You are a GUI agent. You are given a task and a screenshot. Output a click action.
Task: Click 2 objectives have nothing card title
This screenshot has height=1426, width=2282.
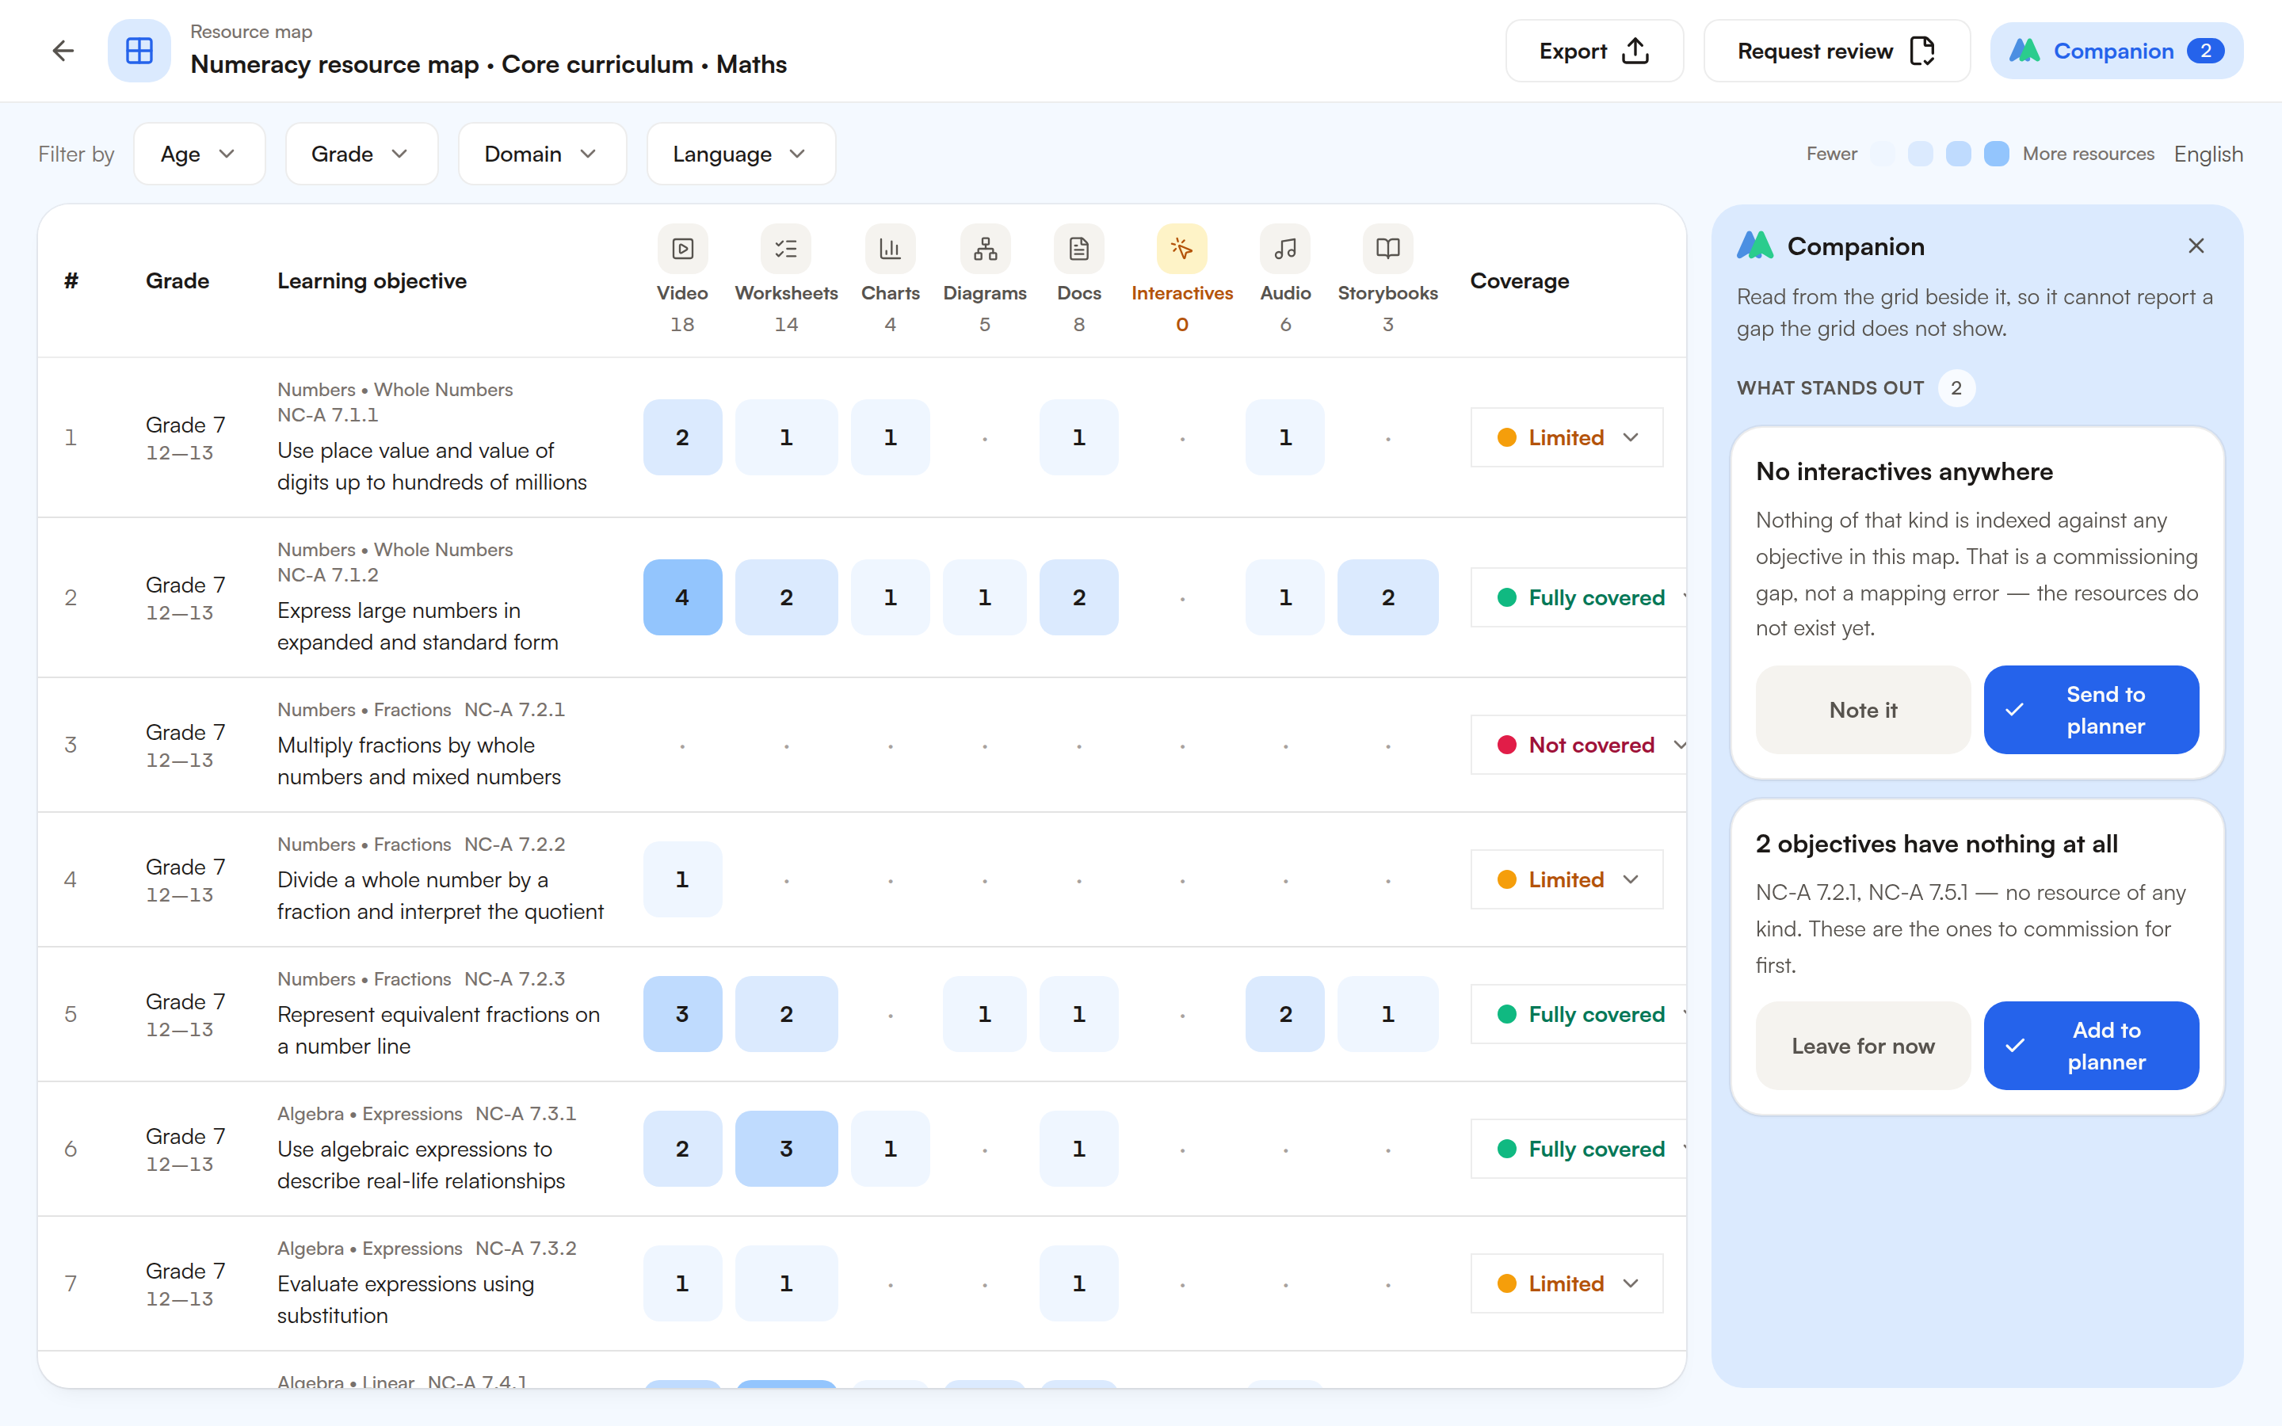click(x=1937, y=844)
